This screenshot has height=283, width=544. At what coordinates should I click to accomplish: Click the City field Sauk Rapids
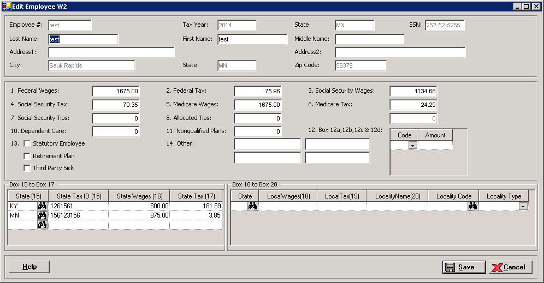pyautogui.click(x=92, y=65)
